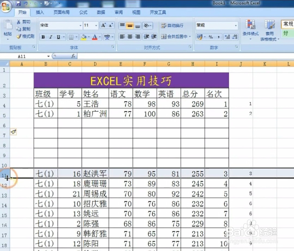Open the font name dropdown
The width and height of the screenshot is (294, 251).
[x=81, y=26]
